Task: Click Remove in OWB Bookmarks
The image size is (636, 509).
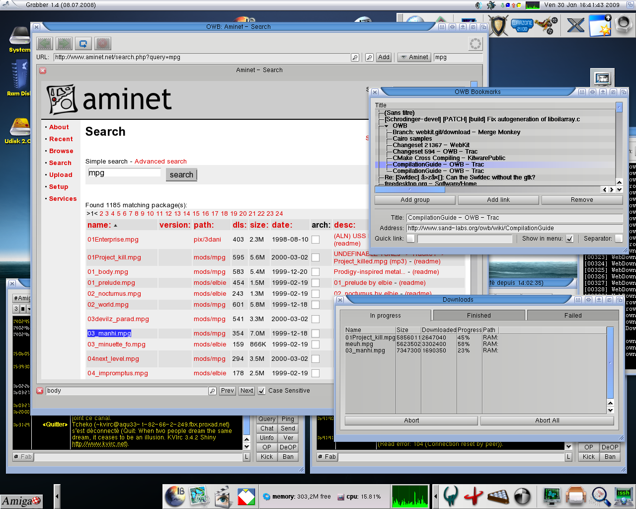Action: click(582, 200)
